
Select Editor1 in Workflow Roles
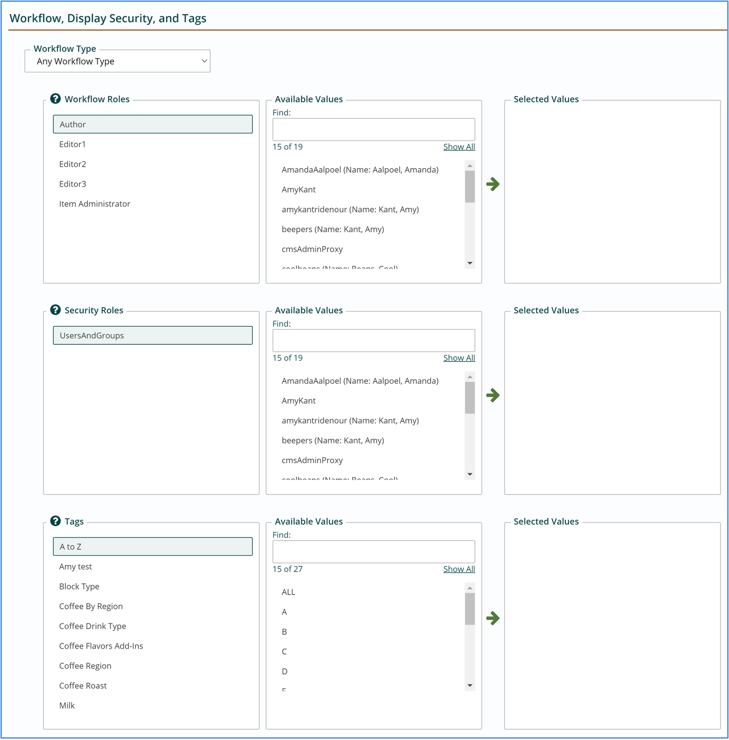pyautogui.click(x=72, y=144)
